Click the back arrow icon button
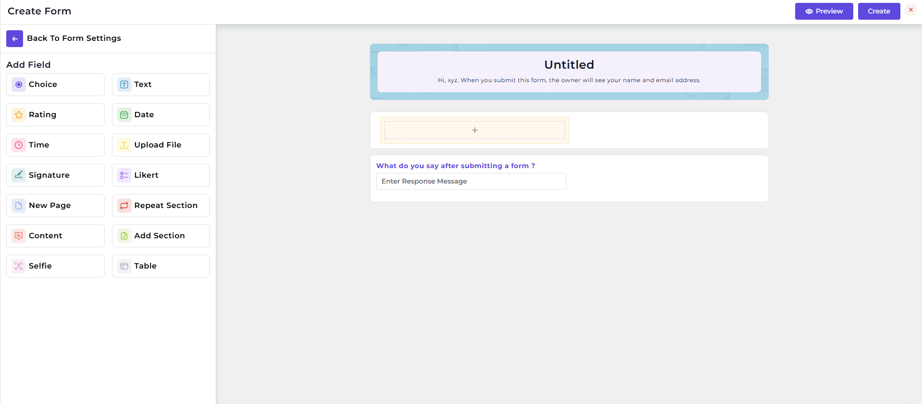922x404 pixels. coord(14,38)
